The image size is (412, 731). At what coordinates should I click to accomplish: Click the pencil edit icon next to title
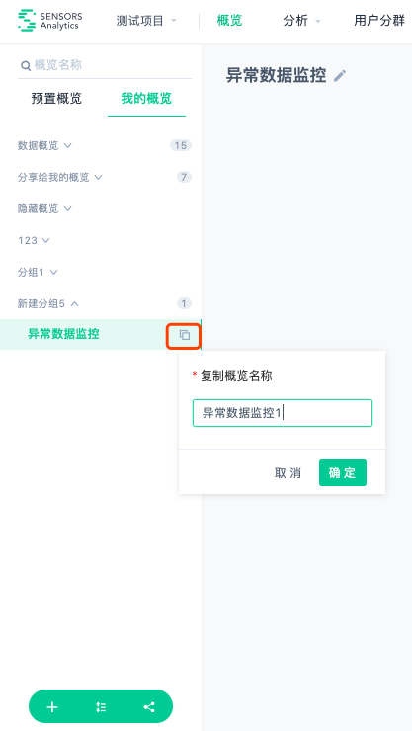[340, 76]
